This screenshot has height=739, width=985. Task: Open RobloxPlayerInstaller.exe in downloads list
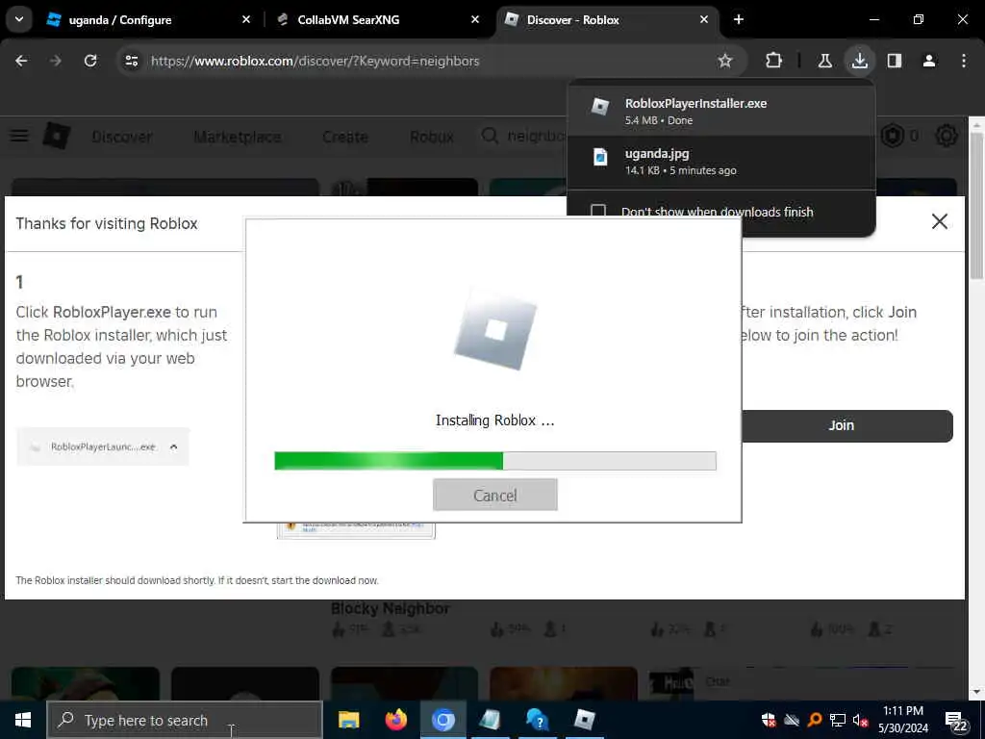[720, 111]
